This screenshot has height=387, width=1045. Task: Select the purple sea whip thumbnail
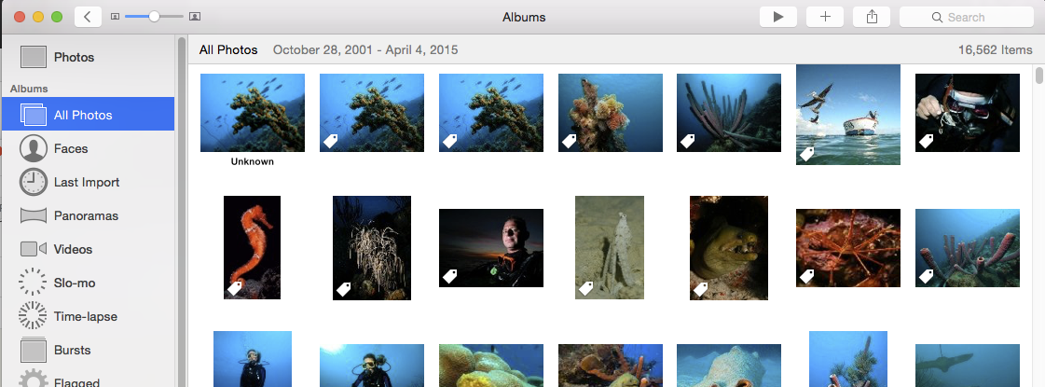729,113
